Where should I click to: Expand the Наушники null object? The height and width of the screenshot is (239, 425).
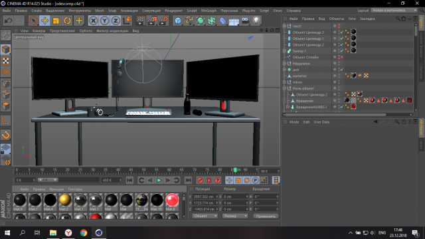coord(285,64)
